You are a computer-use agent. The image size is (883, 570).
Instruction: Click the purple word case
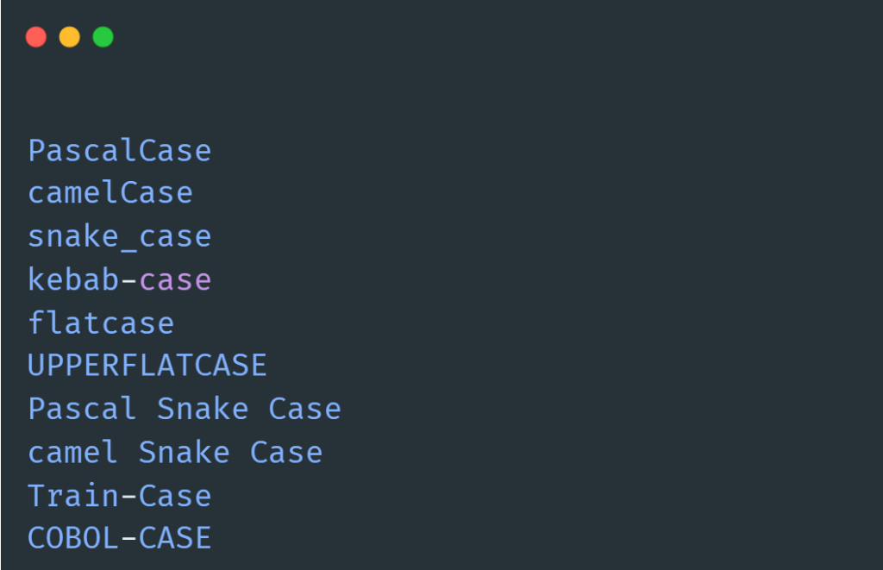pos(175,279)
